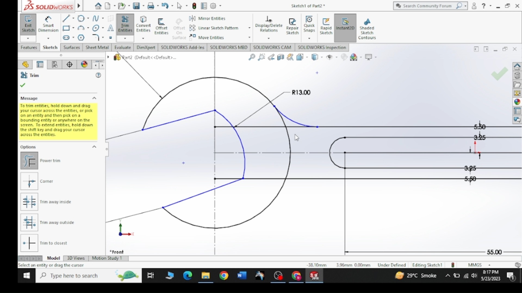Viewport: 522px width, 293px height.
Task: Expand the Part2 feature tree
Action: 108,57
